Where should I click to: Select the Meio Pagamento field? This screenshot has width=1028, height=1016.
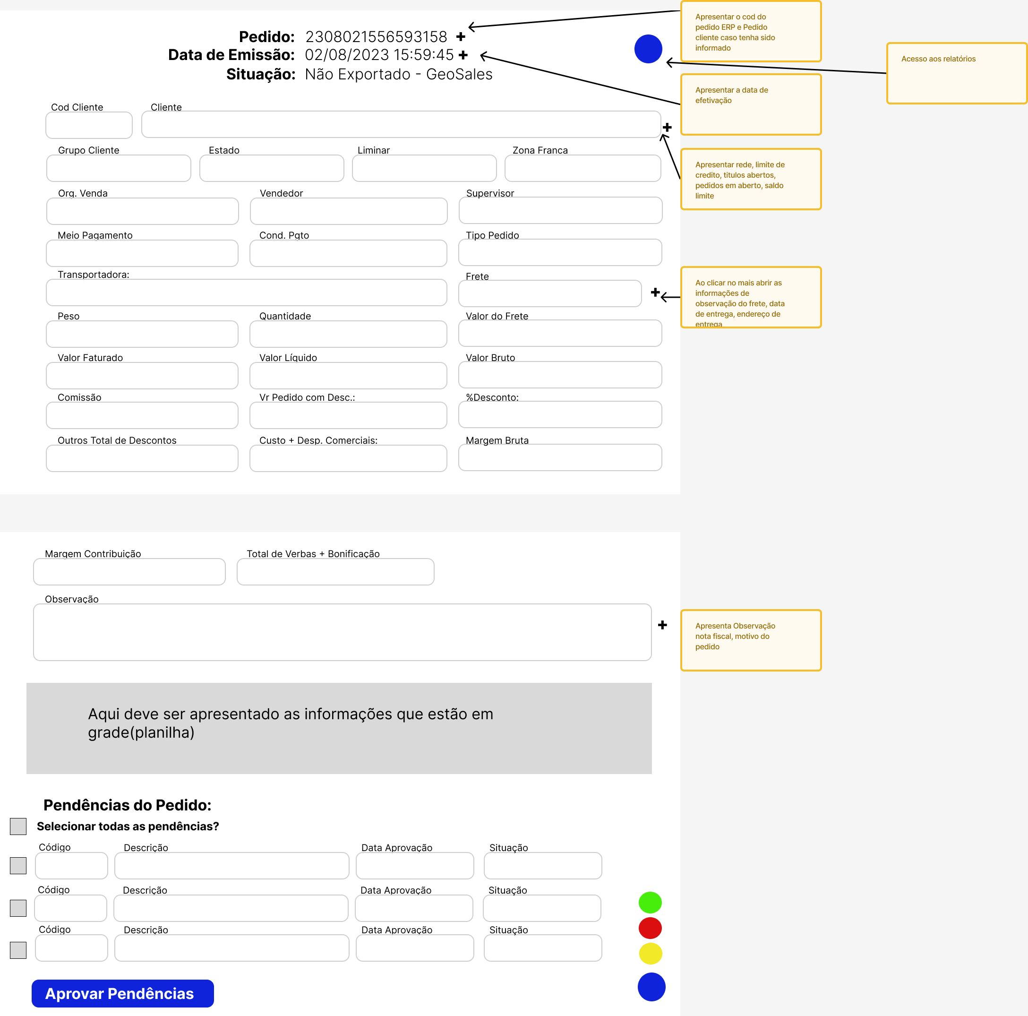point(142,253)
